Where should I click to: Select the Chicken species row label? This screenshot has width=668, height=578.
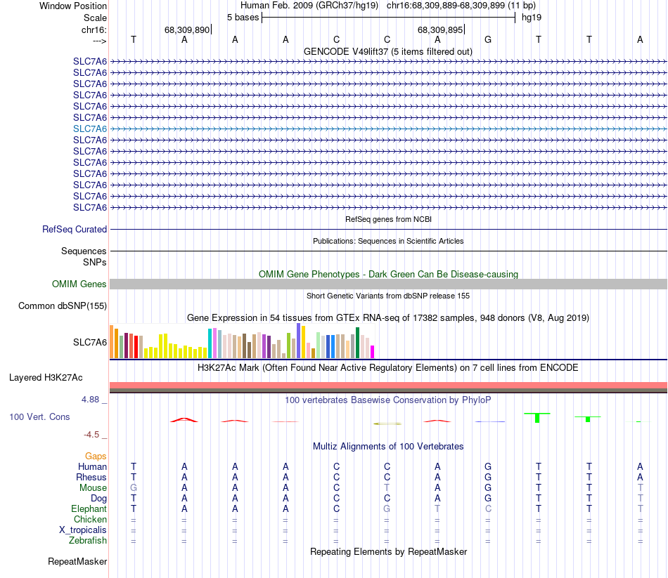coord(90,519)
